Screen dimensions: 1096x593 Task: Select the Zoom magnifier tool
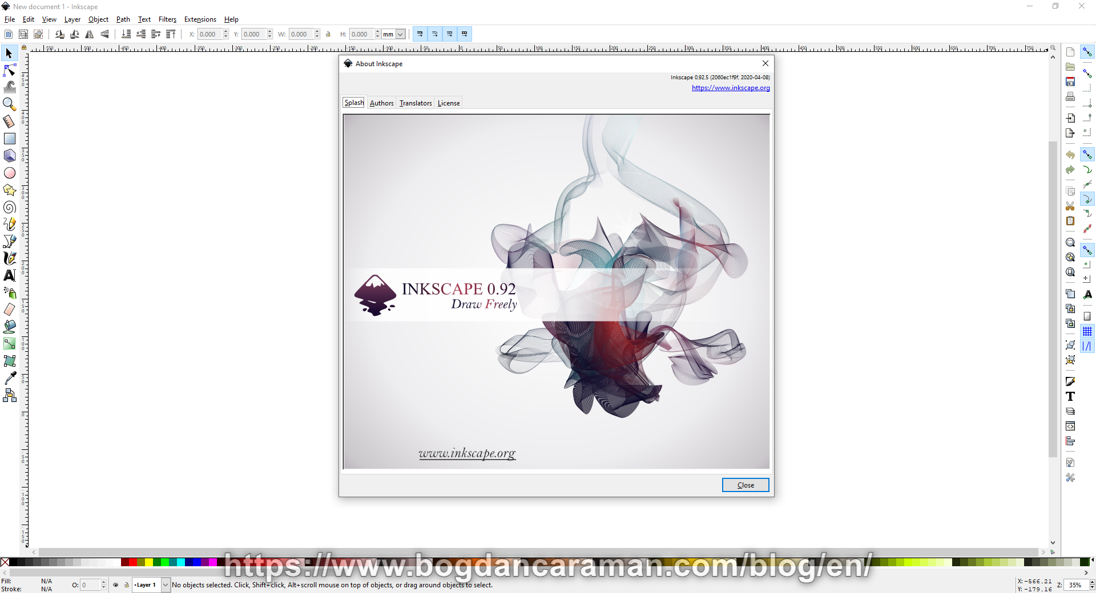click(9, 104)
